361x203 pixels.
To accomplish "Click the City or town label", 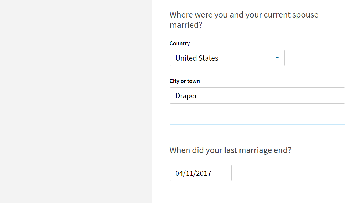I will coord(185,81).
